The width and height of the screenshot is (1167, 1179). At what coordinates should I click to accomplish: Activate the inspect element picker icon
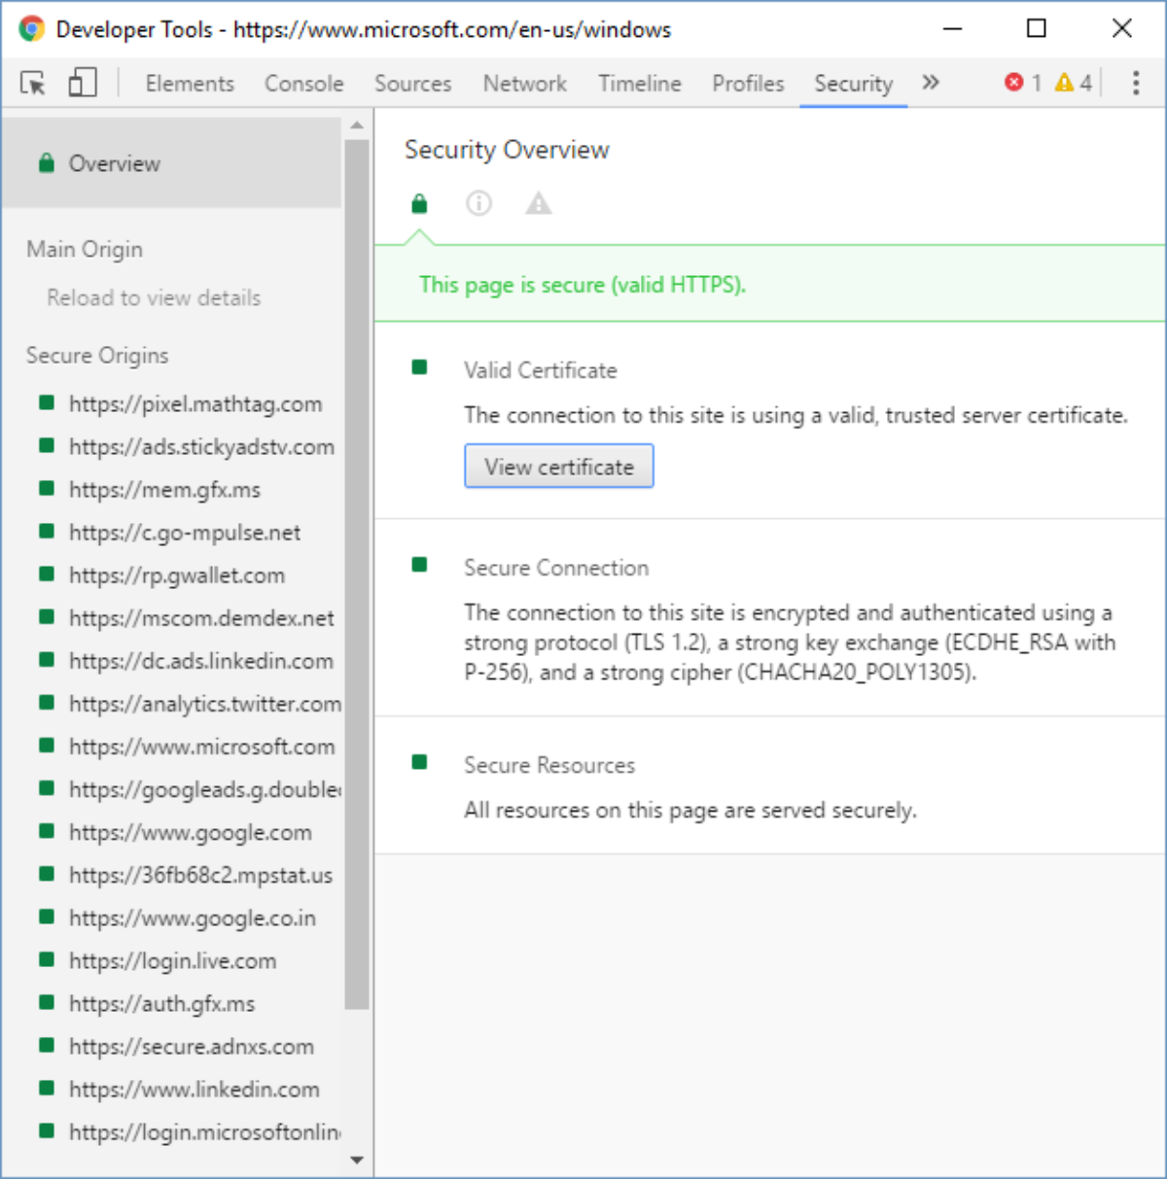tap(33, 84)
